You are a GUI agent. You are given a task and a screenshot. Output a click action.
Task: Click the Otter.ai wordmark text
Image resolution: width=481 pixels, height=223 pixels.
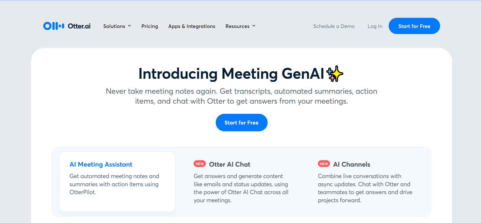[79, 26]
